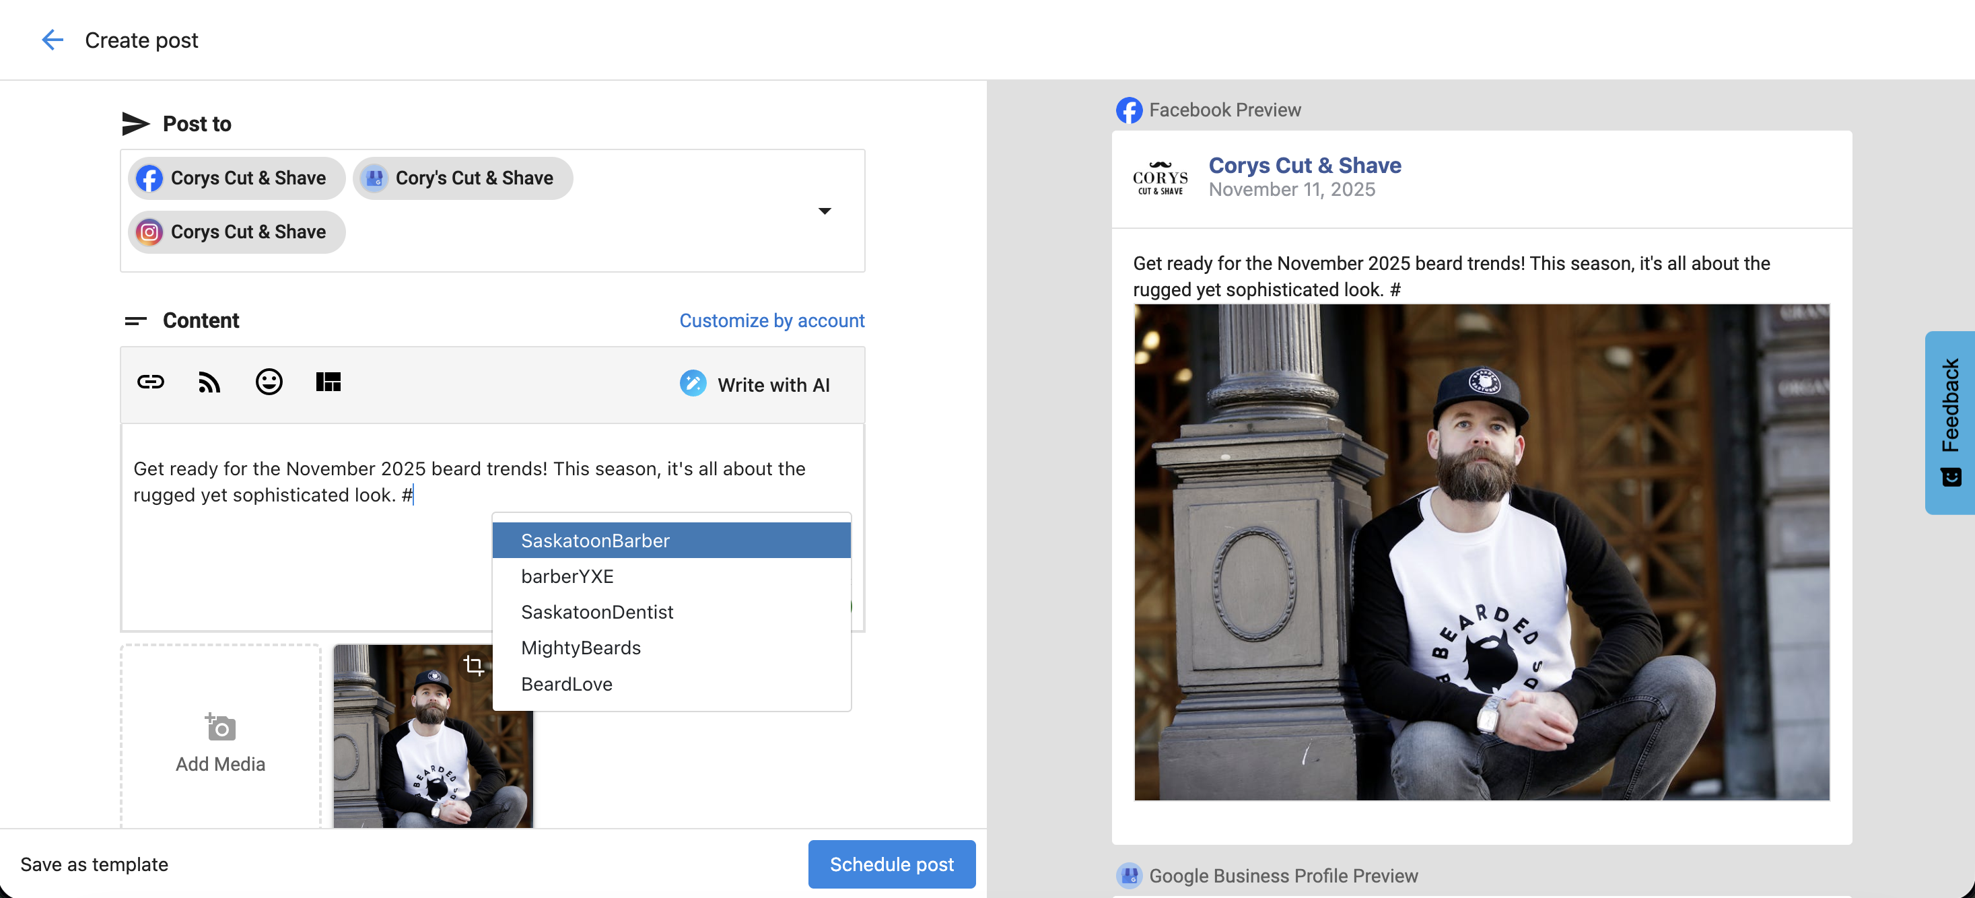Screen dimensions: 1975x898
Task: Click the Instagram Corys Cut & Shave chip
Action: pos(236,232)
